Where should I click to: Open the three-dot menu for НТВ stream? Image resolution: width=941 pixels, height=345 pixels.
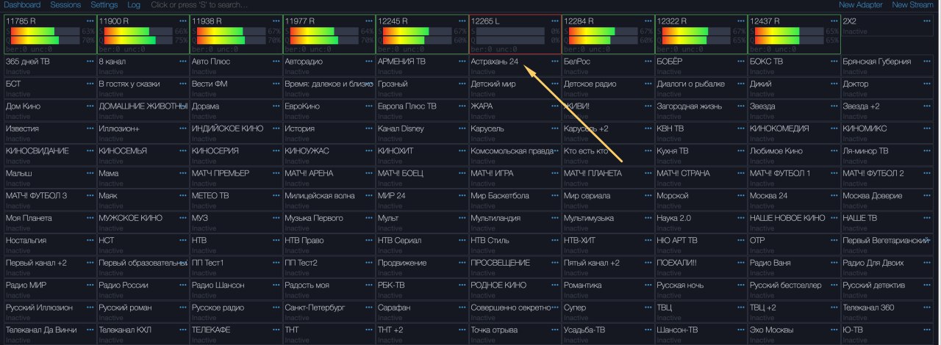click(x=276, y=241)
